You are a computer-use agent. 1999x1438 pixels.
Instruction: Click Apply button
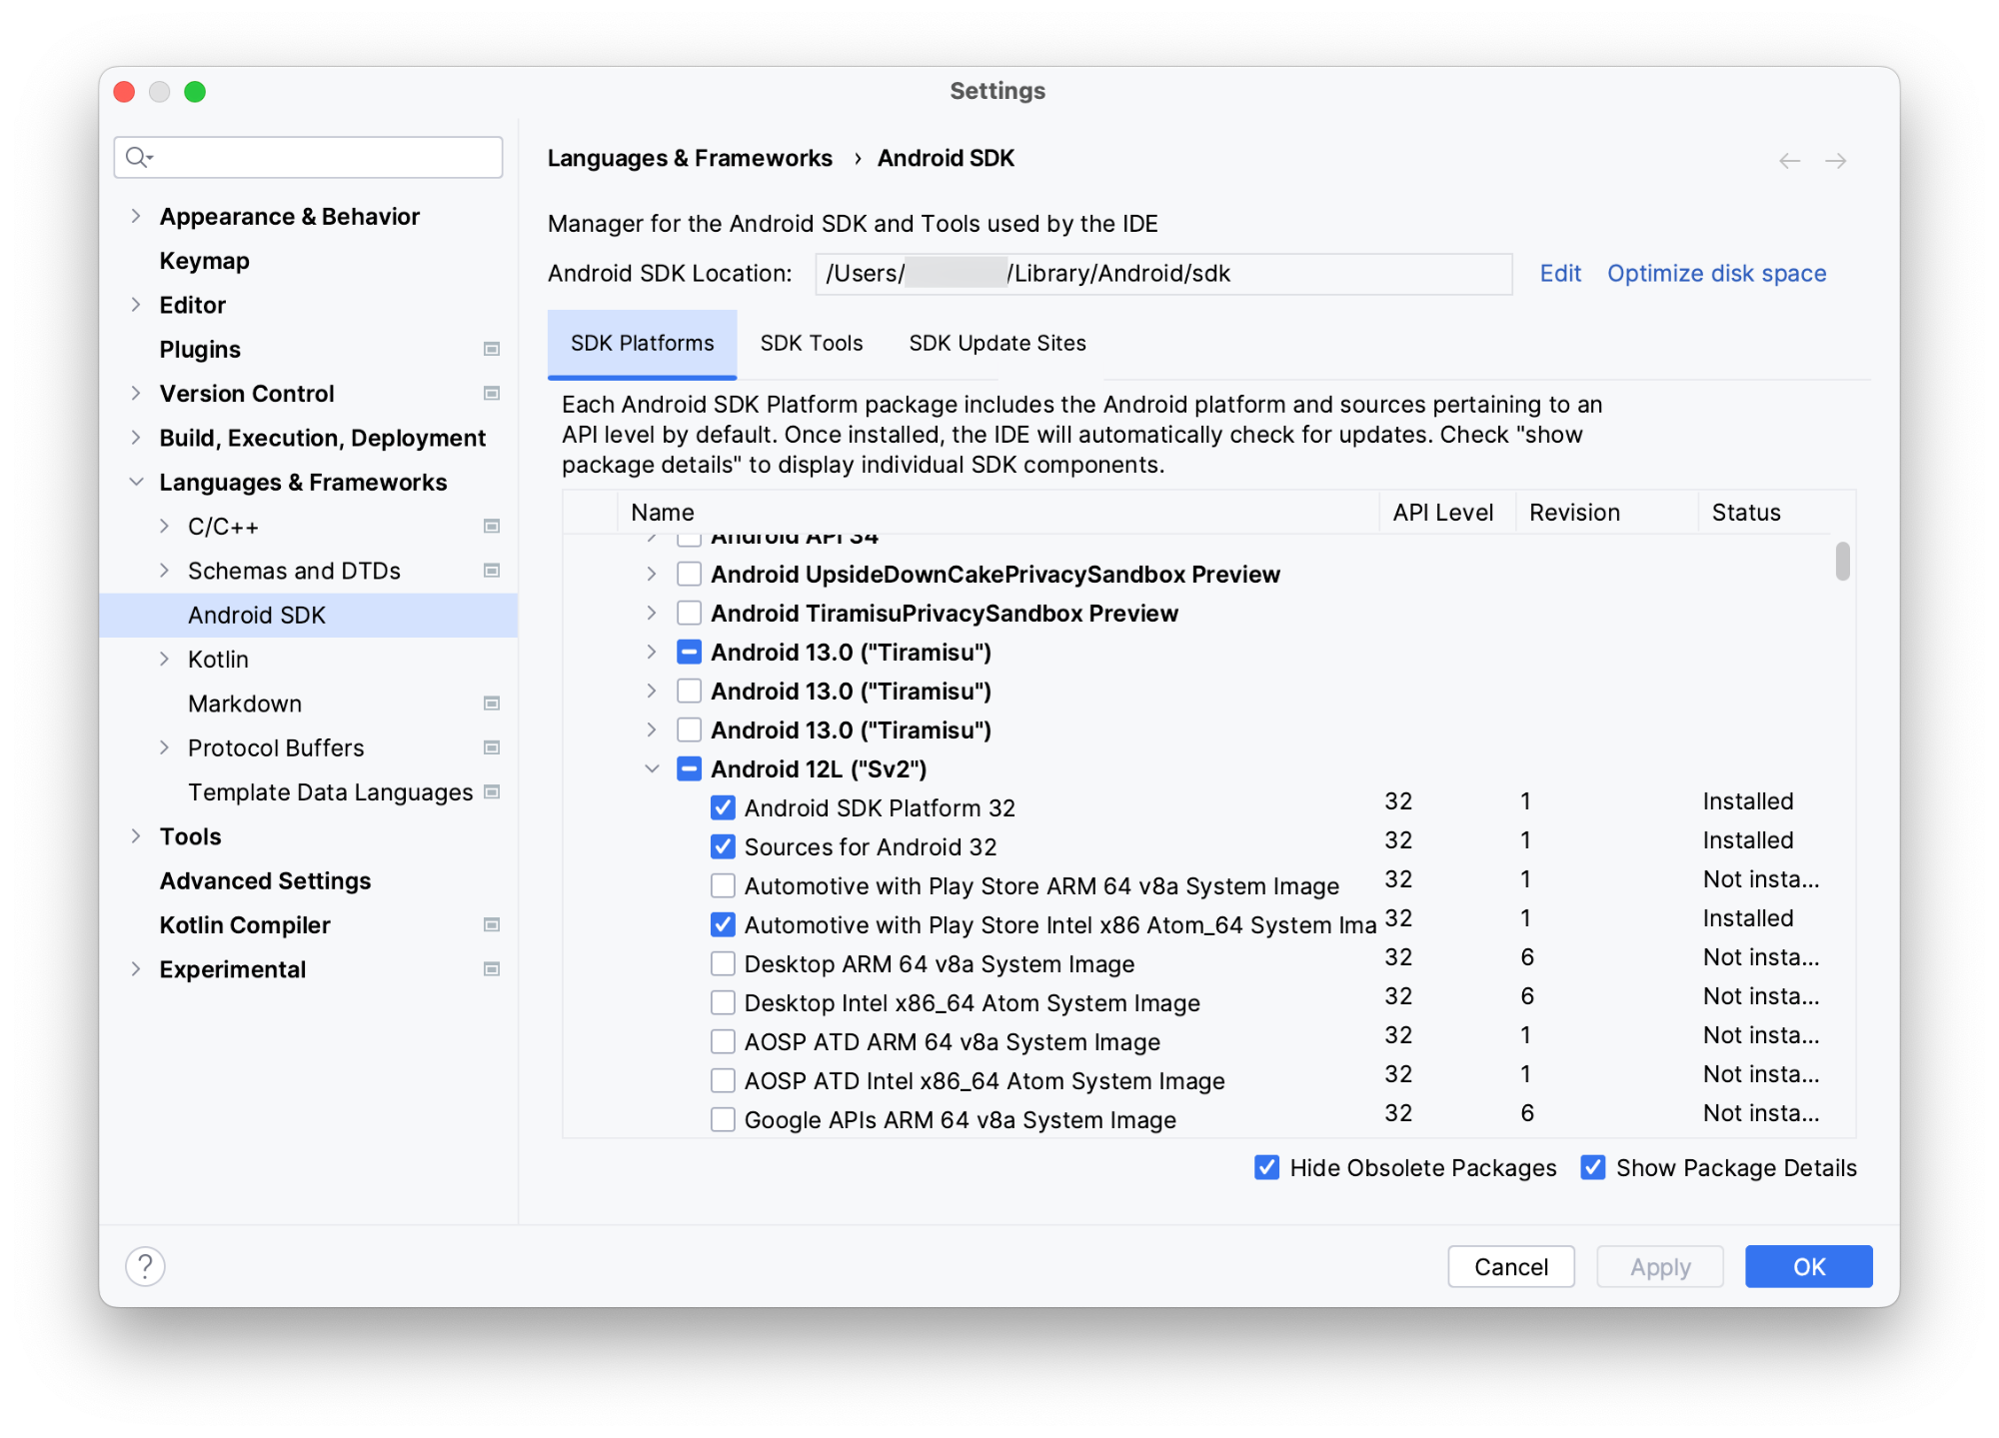(1657, 1266)
